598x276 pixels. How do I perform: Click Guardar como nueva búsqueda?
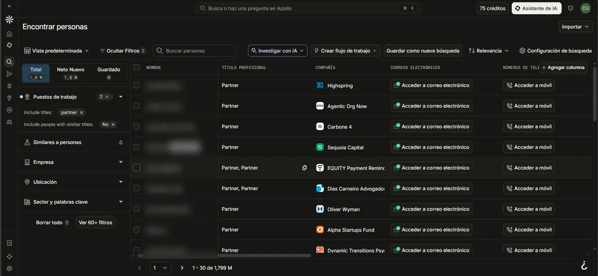tap(423, 51)
